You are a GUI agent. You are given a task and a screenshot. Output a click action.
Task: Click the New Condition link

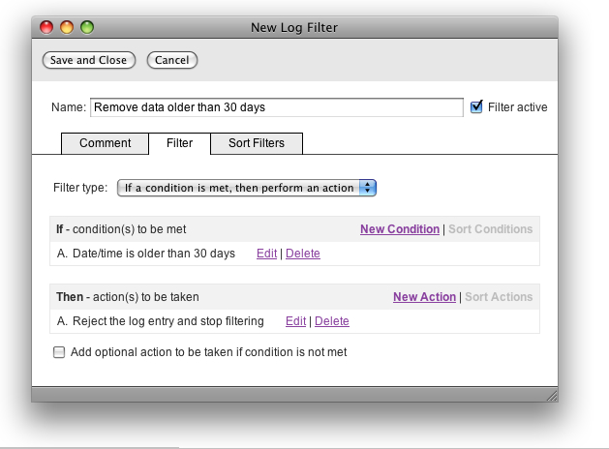(x=399, y=229)
